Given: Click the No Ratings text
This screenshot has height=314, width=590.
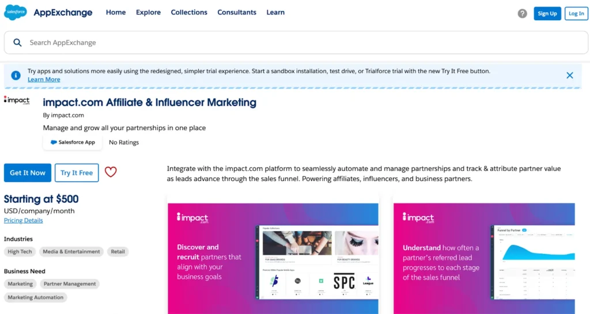Looking at the screenshot, I should click(x=124, y=142).
